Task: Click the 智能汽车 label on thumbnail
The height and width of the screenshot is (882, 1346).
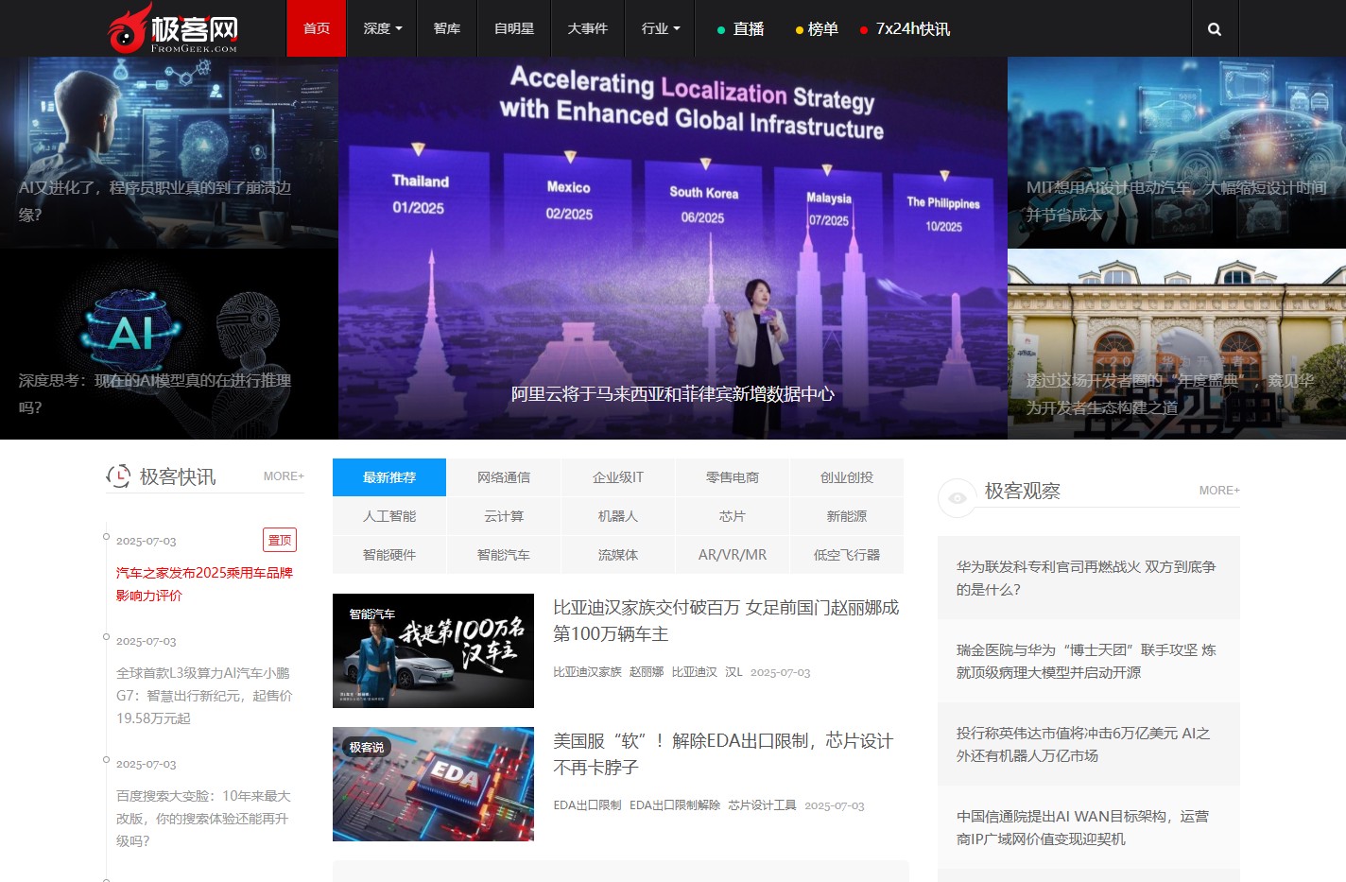Action: click(372, 614)
